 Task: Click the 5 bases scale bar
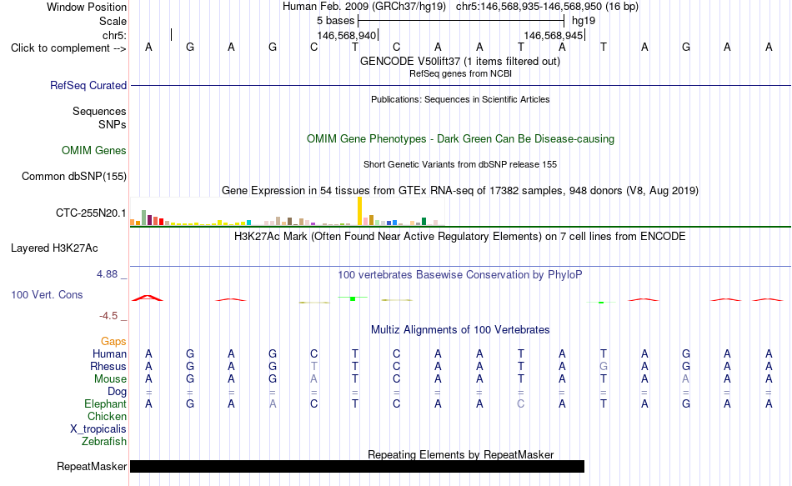point(461,21)
